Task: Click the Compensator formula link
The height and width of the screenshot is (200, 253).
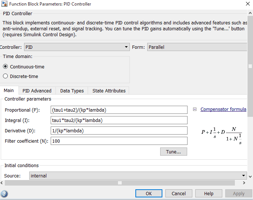Action: [x=223, y=109]
